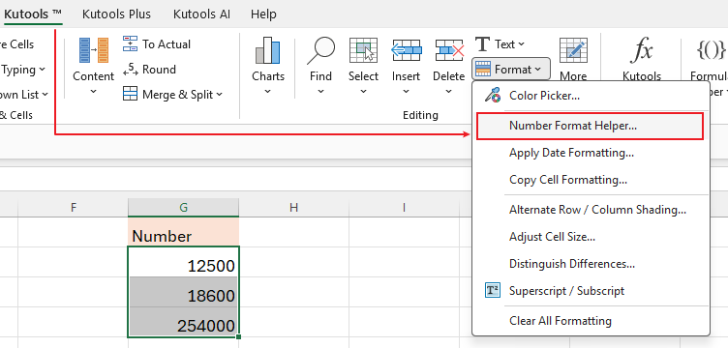The width and height of the screenshot is (728, 348).
Task: Click the Color Picker eyedropper icon
Action: click(493, 96)
